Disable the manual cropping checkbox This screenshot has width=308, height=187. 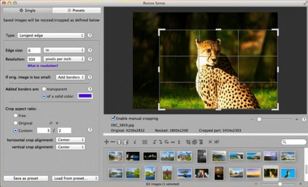click(x=113, y=119)
